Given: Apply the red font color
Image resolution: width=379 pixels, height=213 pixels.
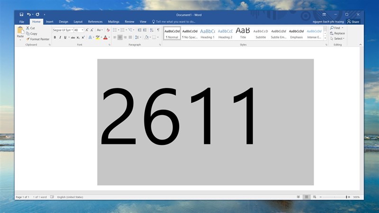Looking at the screenshot, I should [105, 37].
